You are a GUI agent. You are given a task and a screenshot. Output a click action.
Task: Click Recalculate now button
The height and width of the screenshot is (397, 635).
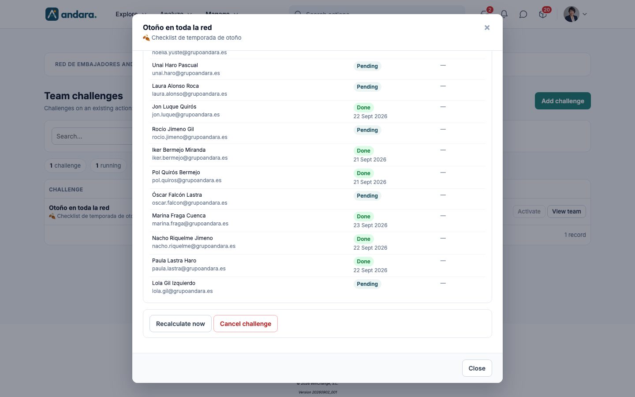tap(180, 324)
